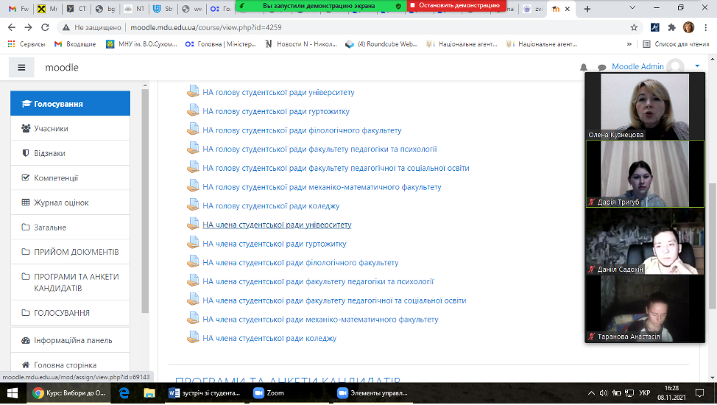The width and height of the screenshot is (717, 405).
Task: Open the Moodle notifications bell
Action: [x=584, y=67]
